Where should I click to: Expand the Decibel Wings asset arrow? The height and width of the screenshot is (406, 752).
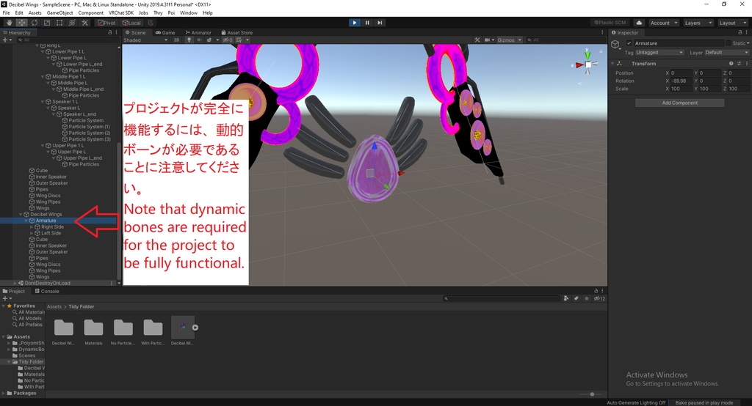pos(195,328)
